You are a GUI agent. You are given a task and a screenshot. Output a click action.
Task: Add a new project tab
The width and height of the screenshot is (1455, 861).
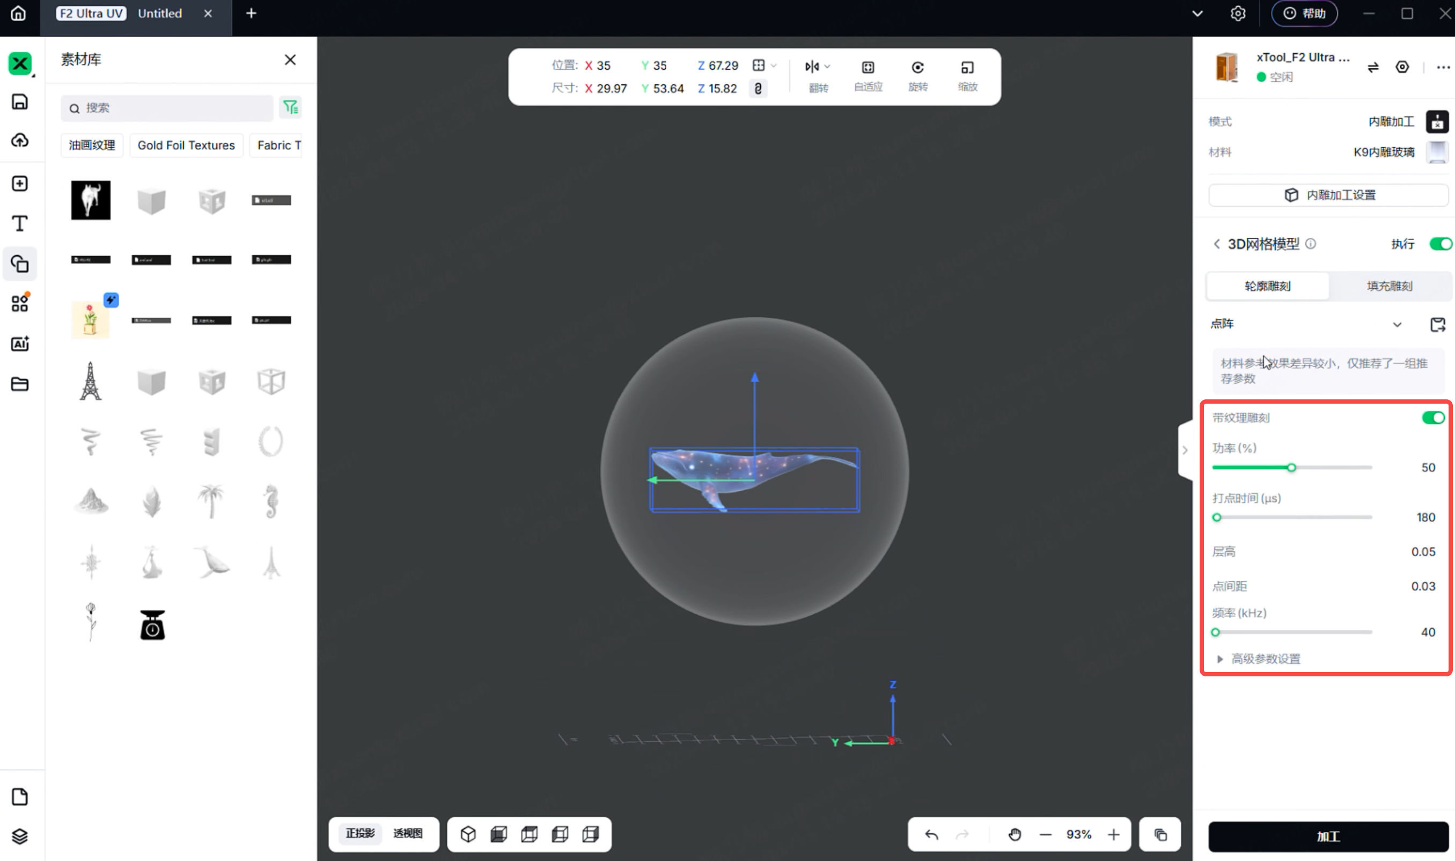pos(251,13)
